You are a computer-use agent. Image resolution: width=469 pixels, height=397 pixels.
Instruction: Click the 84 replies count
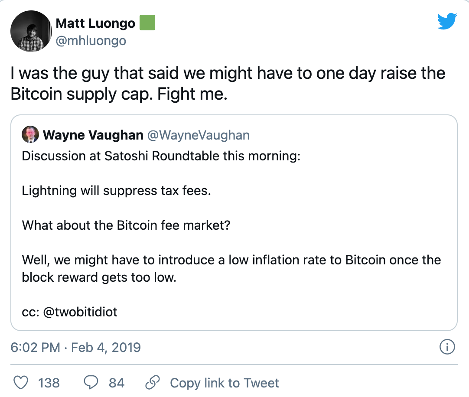click(x=117, y=383)
